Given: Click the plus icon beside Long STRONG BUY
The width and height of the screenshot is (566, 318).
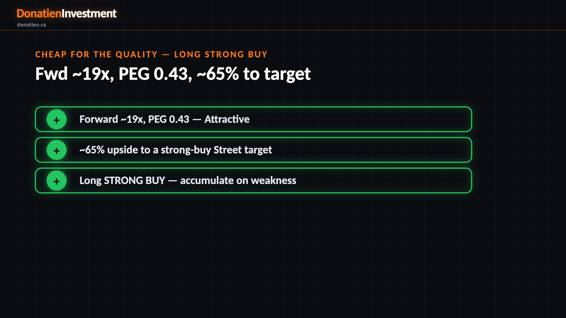Looking at the screenshot, I should click(57, 180).
